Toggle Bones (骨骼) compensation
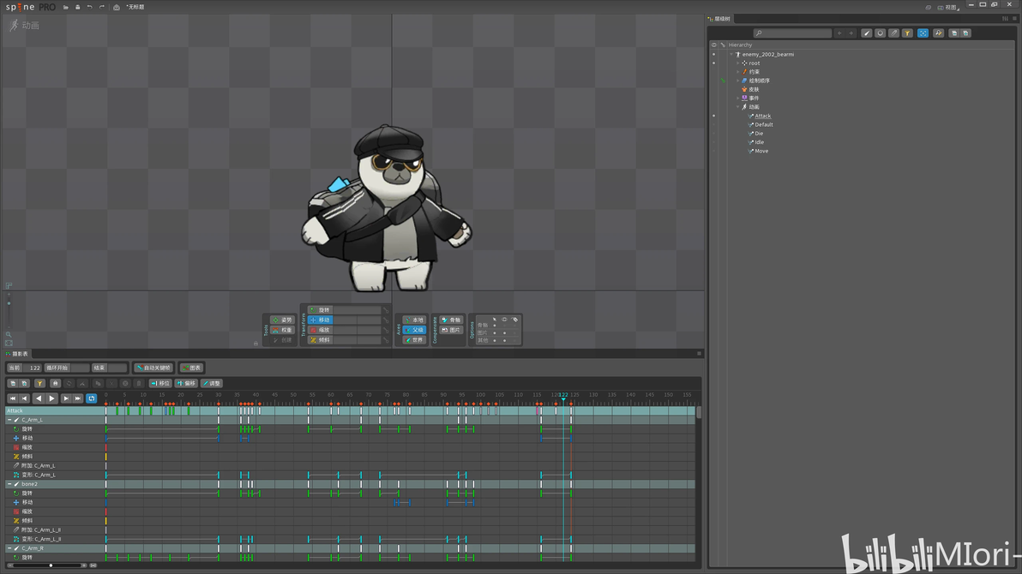The width and height of the screenshot is (1022, 574). click(x=451, y=320)
